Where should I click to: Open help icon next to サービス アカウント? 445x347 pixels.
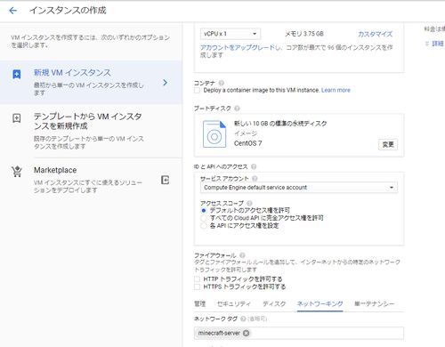coord(255,179)
